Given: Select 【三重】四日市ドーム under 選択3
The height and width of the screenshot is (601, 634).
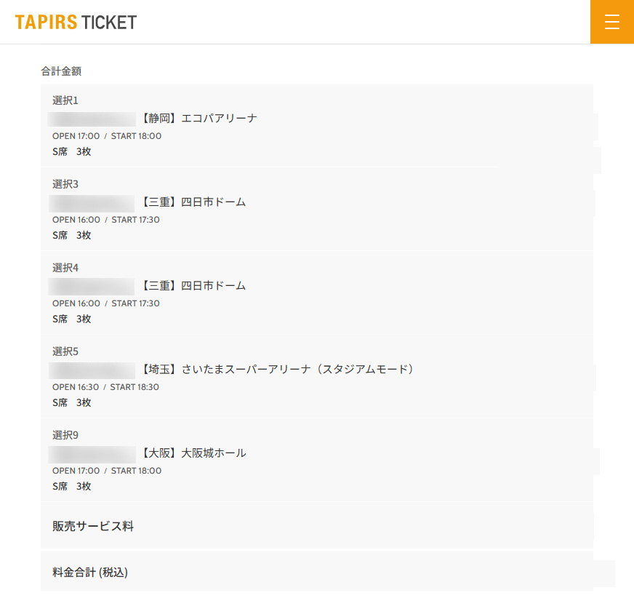Looking at the screenshot, I should pos(193,202).
